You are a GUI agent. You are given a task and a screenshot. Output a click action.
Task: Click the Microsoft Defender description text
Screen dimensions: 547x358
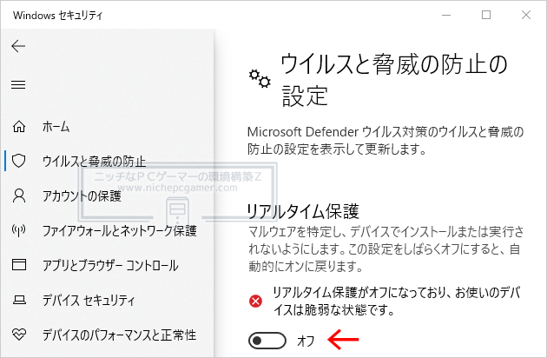pos(386,141)
